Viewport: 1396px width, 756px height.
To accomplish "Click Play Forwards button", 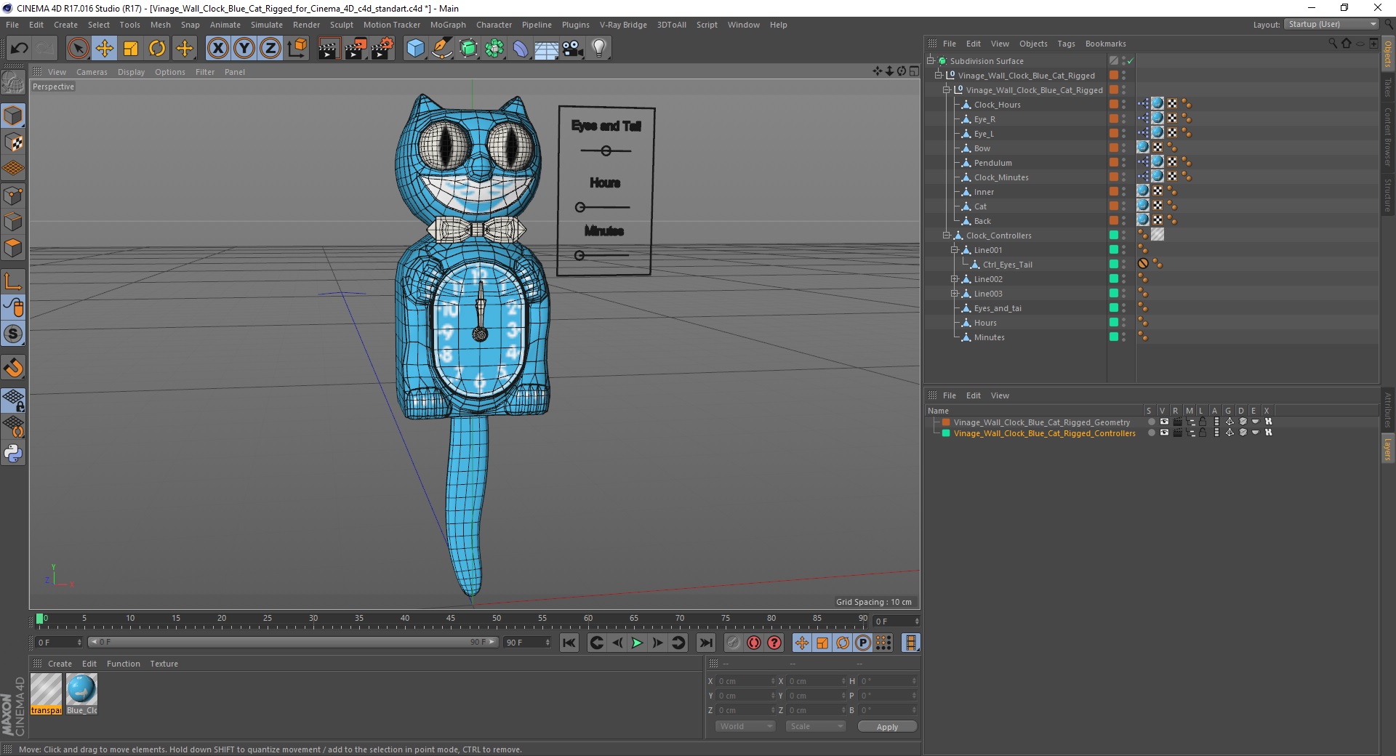I will (x=637, y=643).
